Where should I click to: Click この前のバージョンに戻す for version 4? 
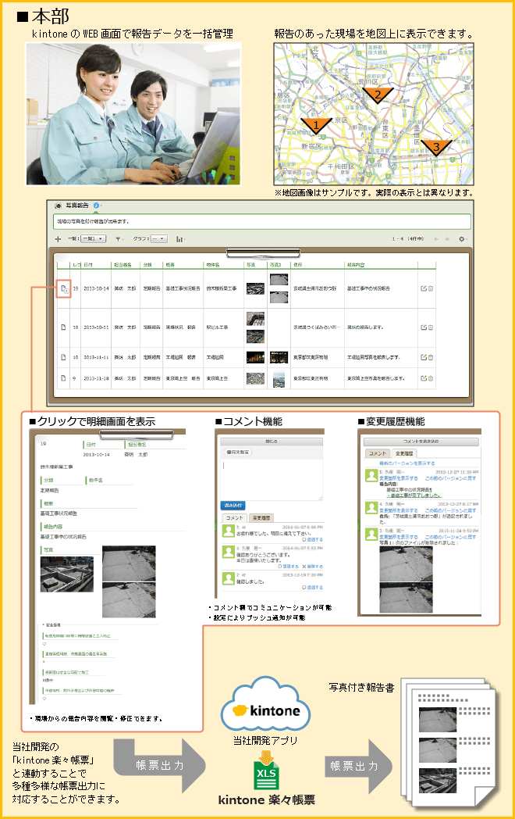tap(449, 510)
